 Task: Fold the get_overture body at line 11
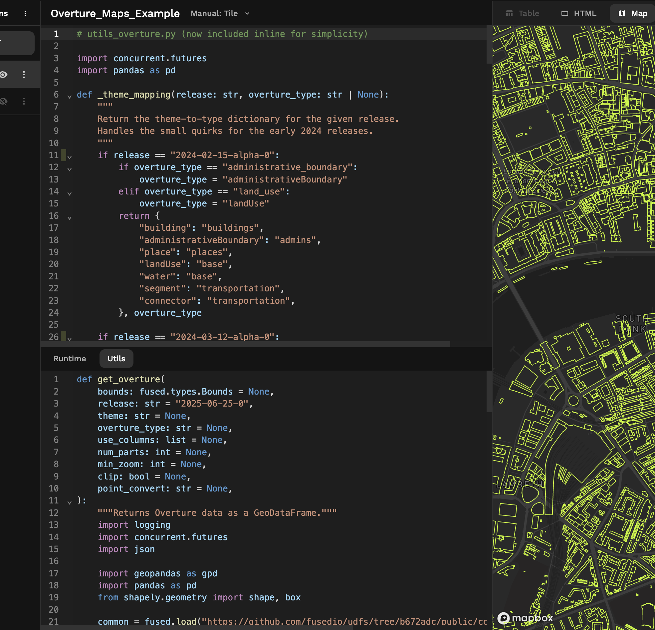click(70, 502)
